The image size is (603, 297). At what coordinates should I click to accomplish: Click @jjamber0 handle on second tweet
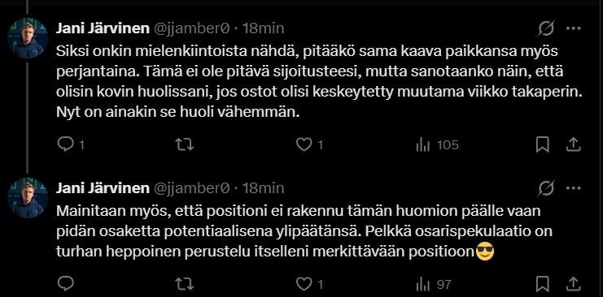pyautogui.click(x=191, y=188)
